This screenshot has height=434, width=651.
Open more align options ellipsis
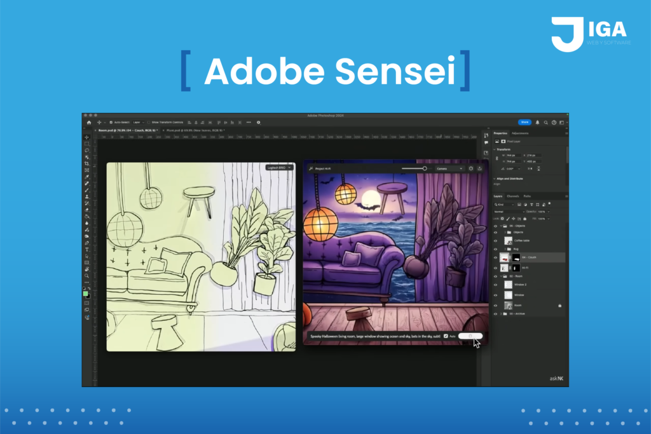pyautogui.click(x=249, y=123)
